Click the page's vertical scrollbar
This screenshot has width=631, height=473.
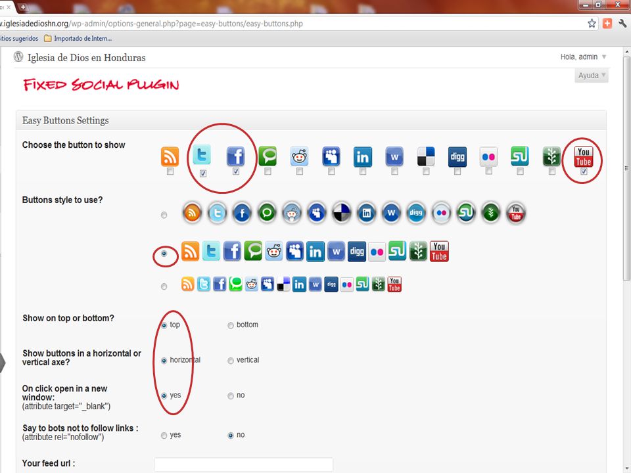pos(626,169)
